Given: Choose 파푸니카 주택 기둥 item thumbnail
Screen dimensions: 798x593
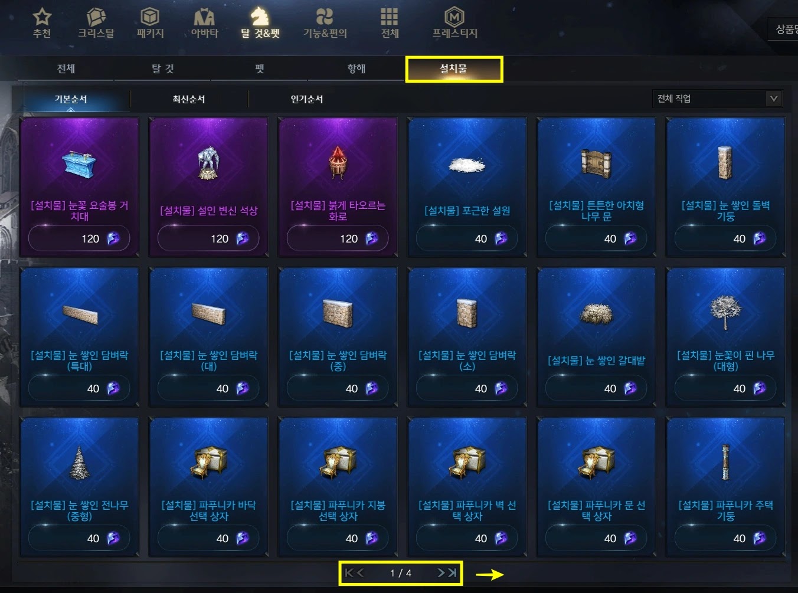Looking at the screenshot, I should [725, 462].
